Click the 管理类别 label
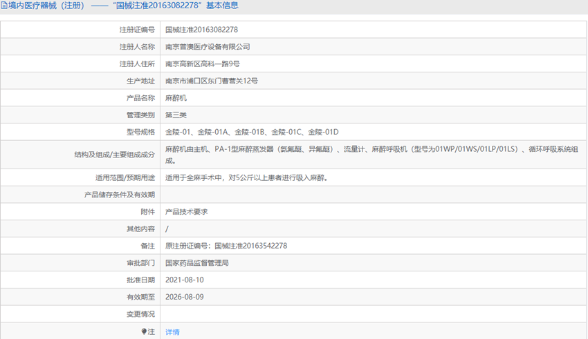Viewport: 588px width, 339px height. [x=140, y=115]
